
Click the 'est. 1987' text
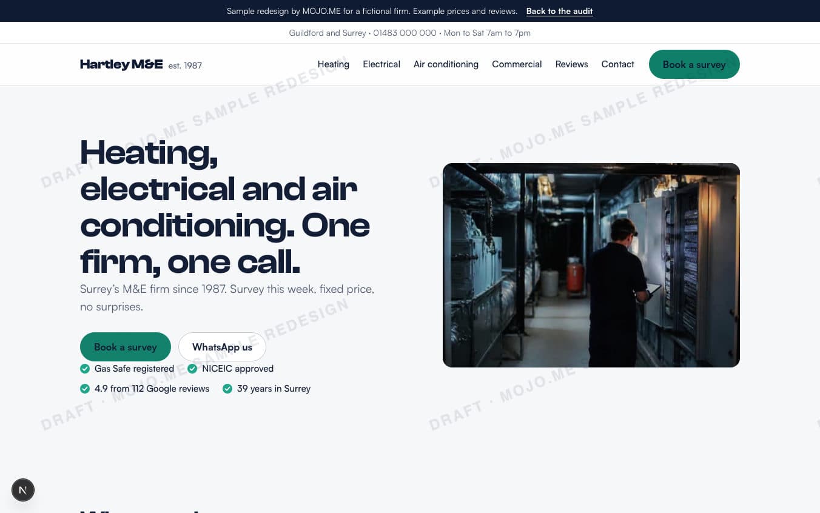[x=185, y=65]
